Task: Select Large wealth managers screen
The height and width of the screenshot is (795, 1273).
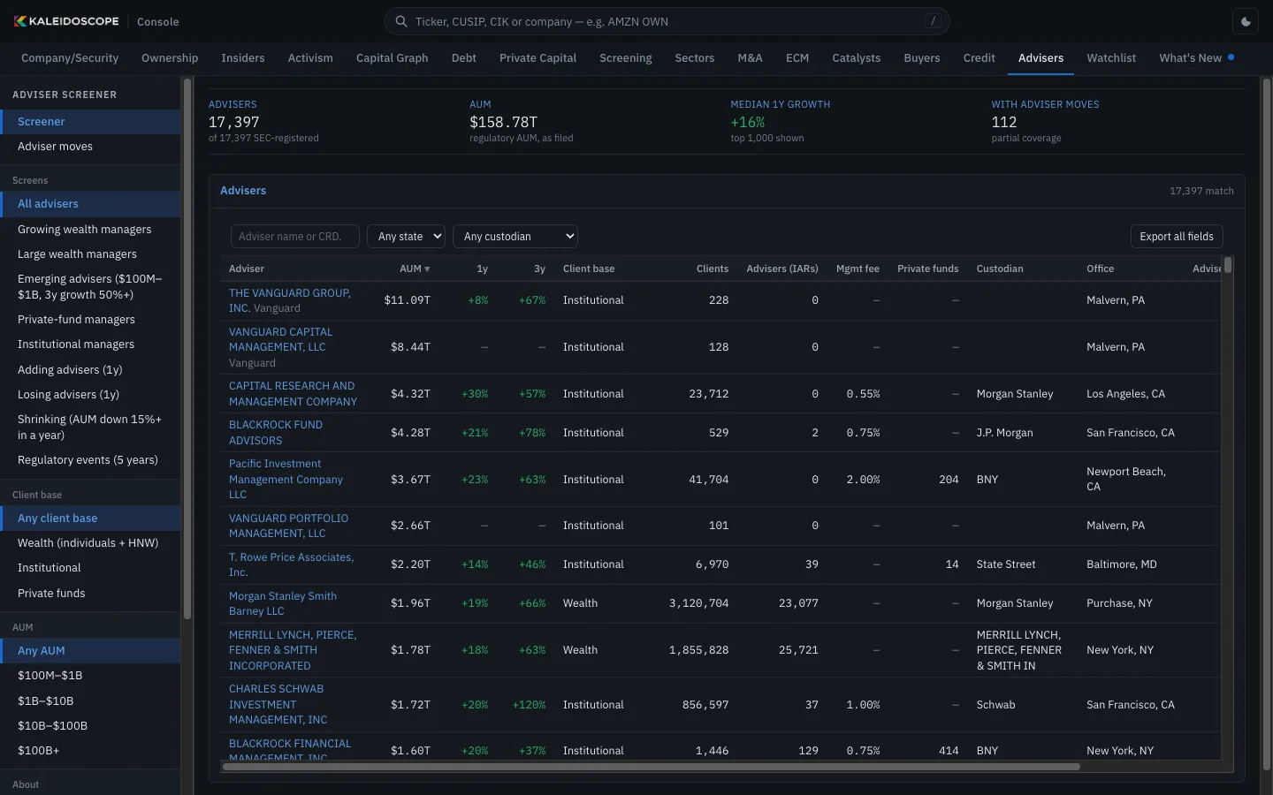Action: click(90, 254)
